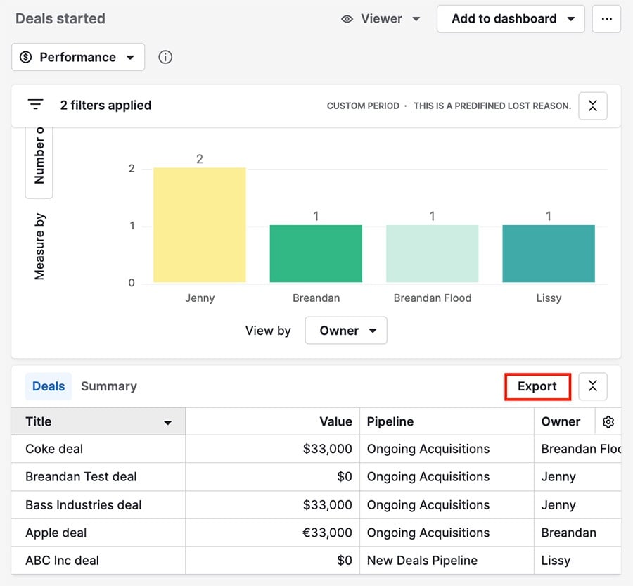The width and height of the screenshot is (633, 586).
Task: Open the Viewer access dropdown
Action: [x=380, y=19]
